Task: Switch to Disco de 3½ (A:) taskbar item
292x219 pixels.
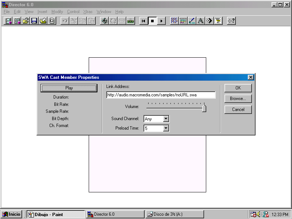Action: (174, 214)
